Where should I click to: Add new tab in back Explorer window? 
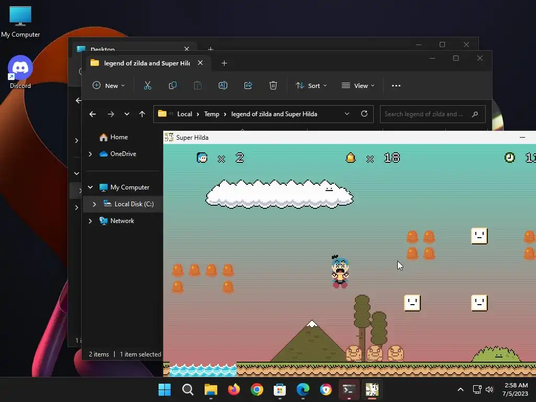(x=210, y=49)
